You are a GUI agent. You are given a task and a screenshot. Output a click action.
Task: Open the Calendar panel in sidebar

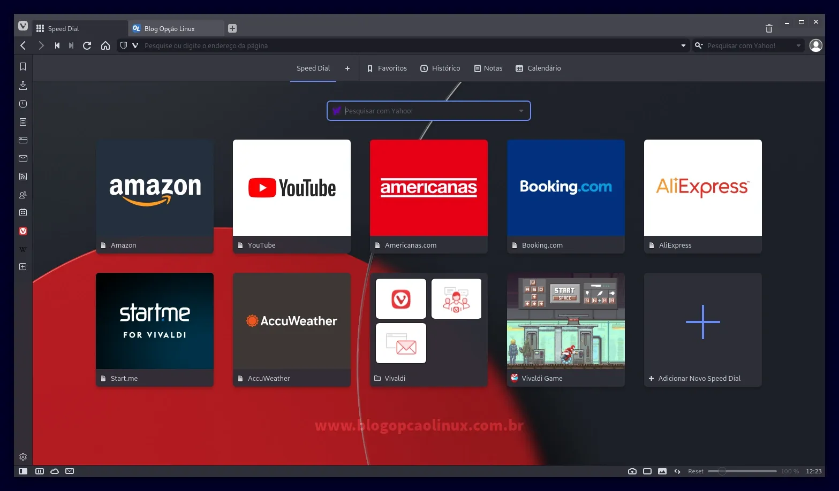(23, 213)
